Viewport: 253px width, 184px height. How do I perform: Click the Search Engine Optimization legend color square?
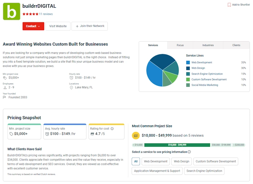188,74
